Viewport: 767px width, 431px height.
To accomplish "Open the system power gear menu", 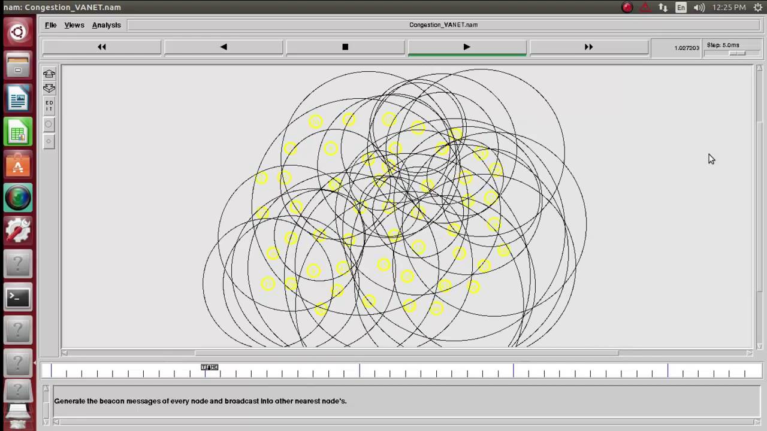I will [x=757, y=7].
